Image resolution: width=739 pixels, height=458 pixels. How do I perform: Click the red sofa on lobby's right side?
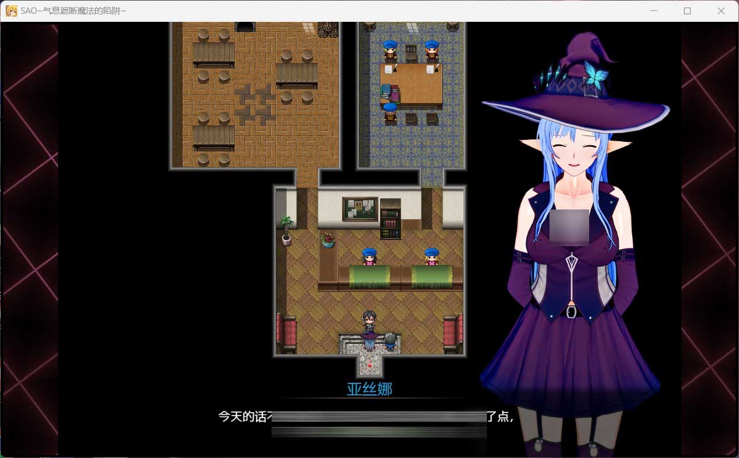pos(453,333)
